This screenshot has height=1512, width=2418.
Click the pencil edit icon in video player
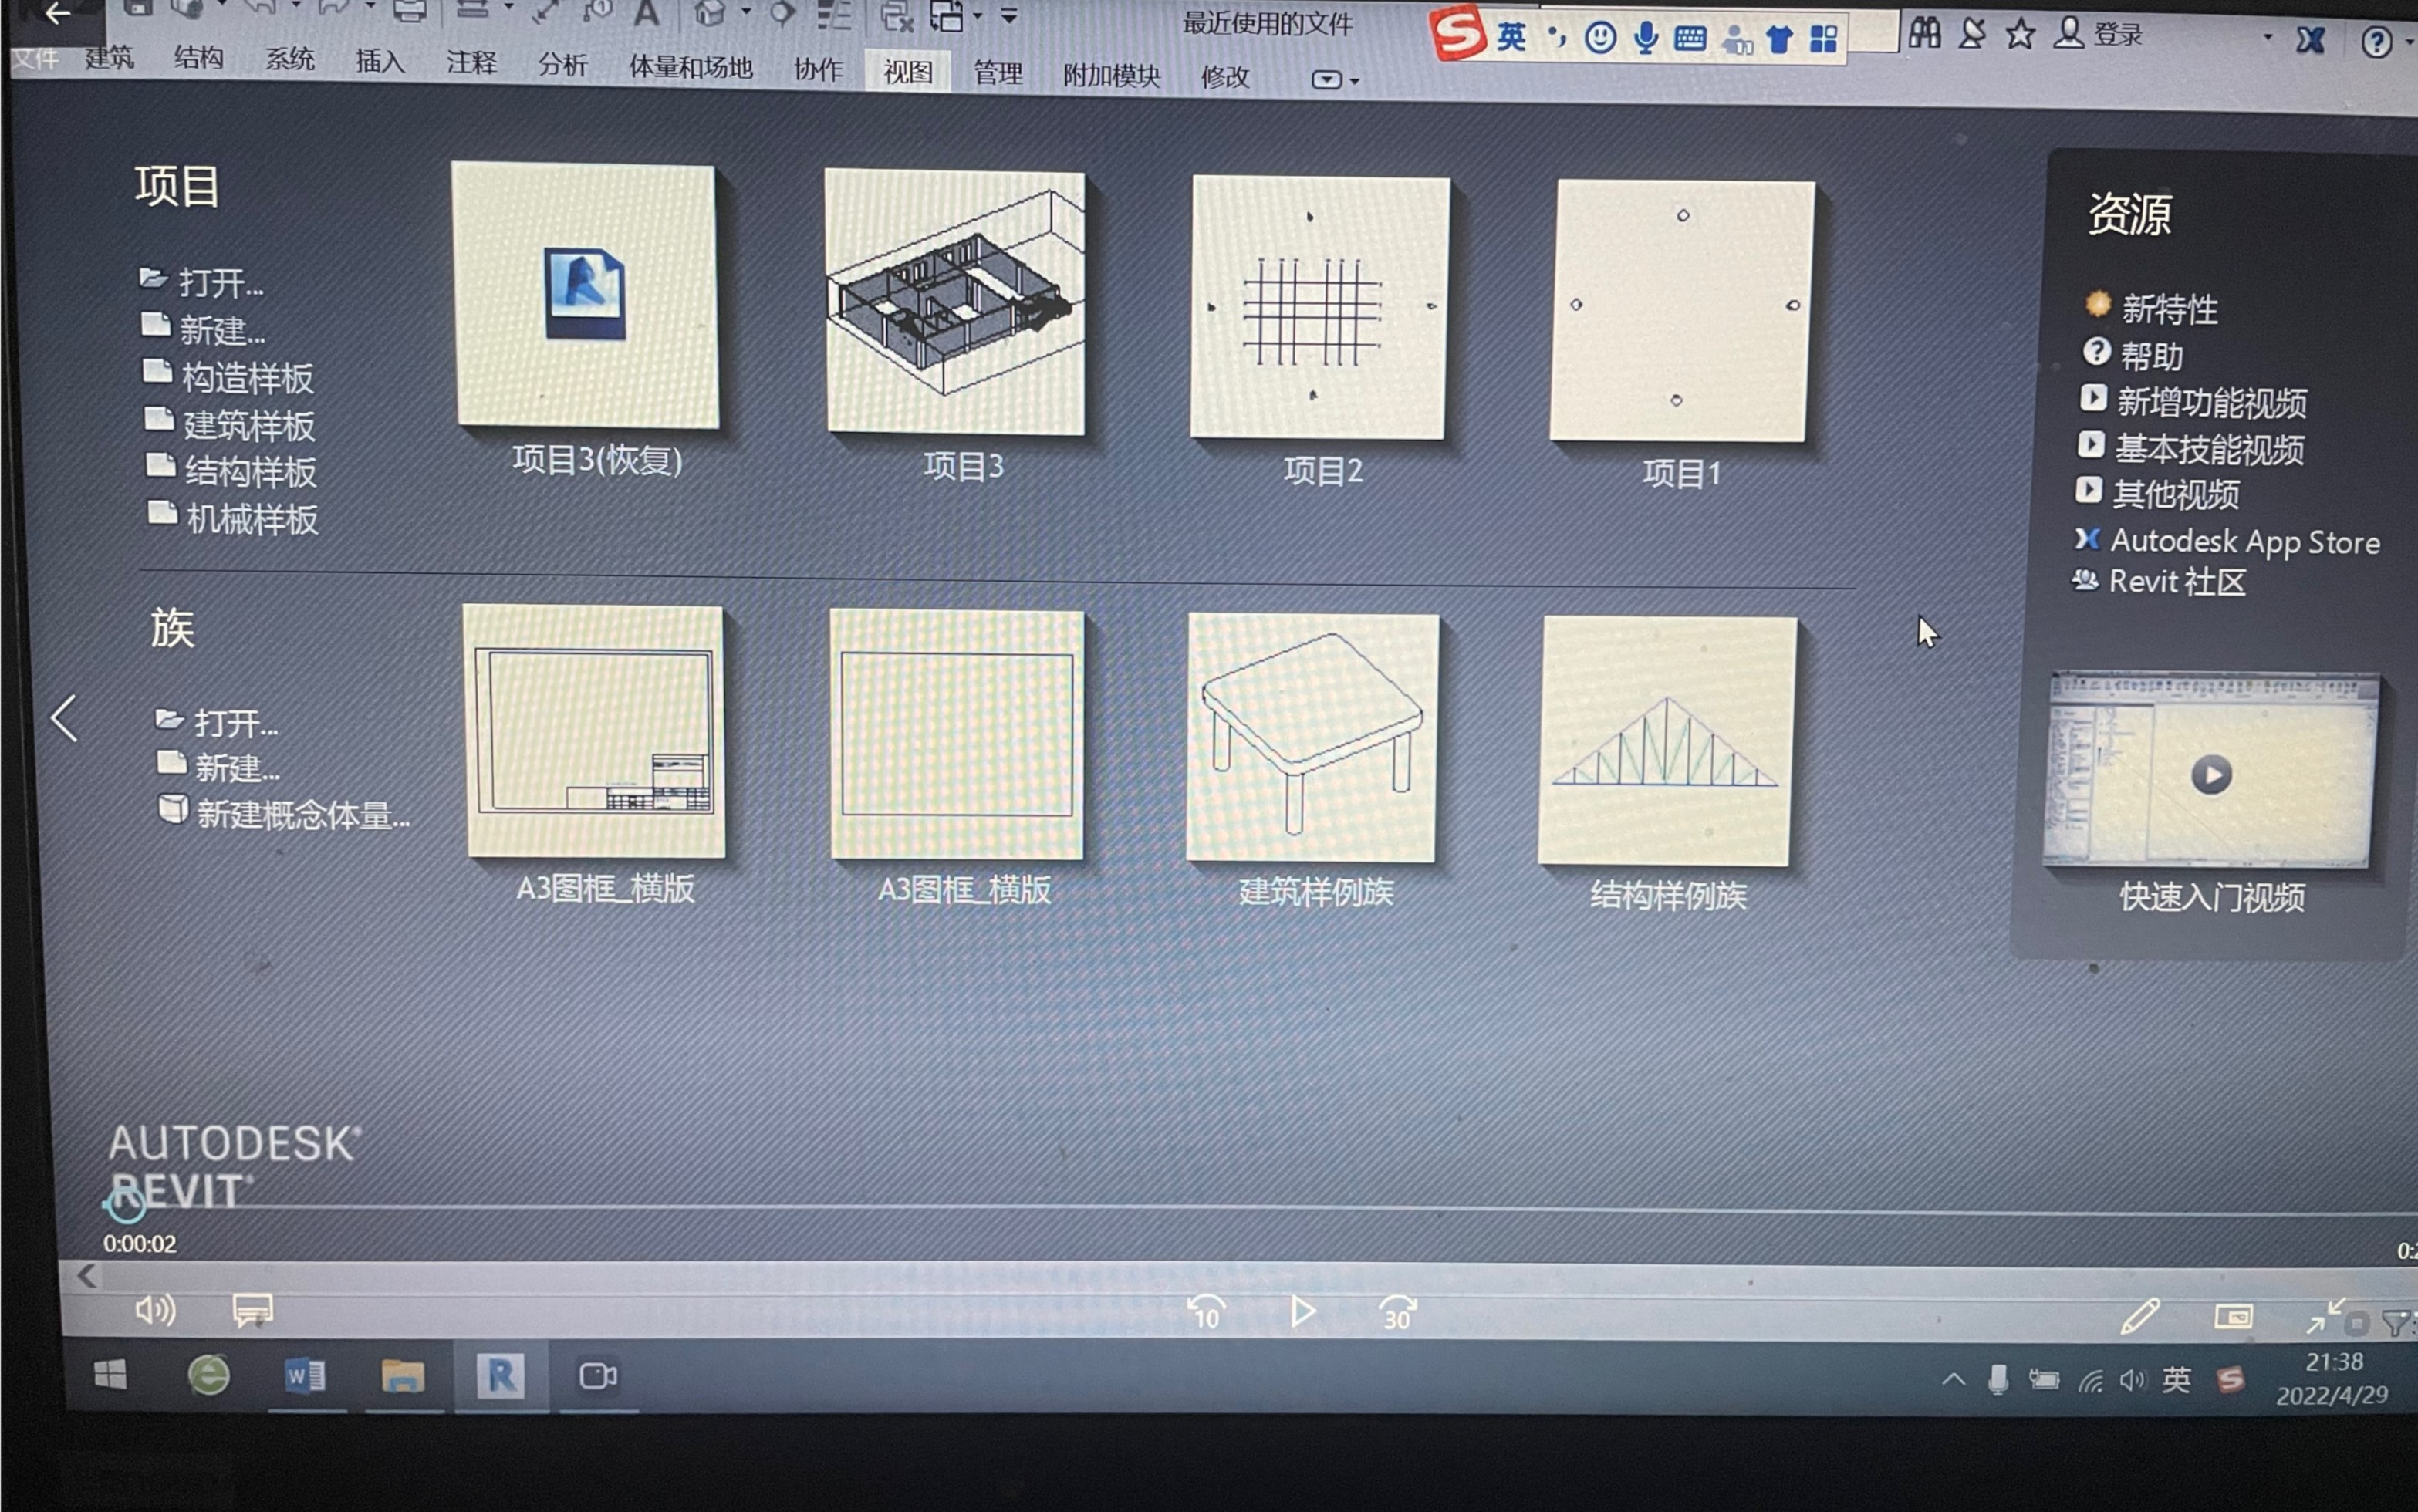(x=2139, y=1316)
